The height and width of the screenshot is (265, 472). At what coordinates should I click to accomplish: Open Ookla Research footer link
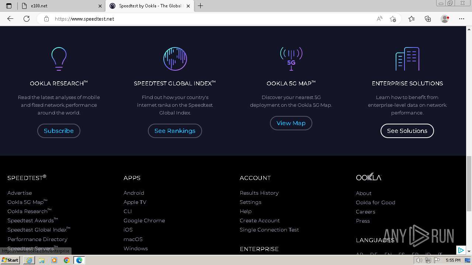tap(29, 211)
